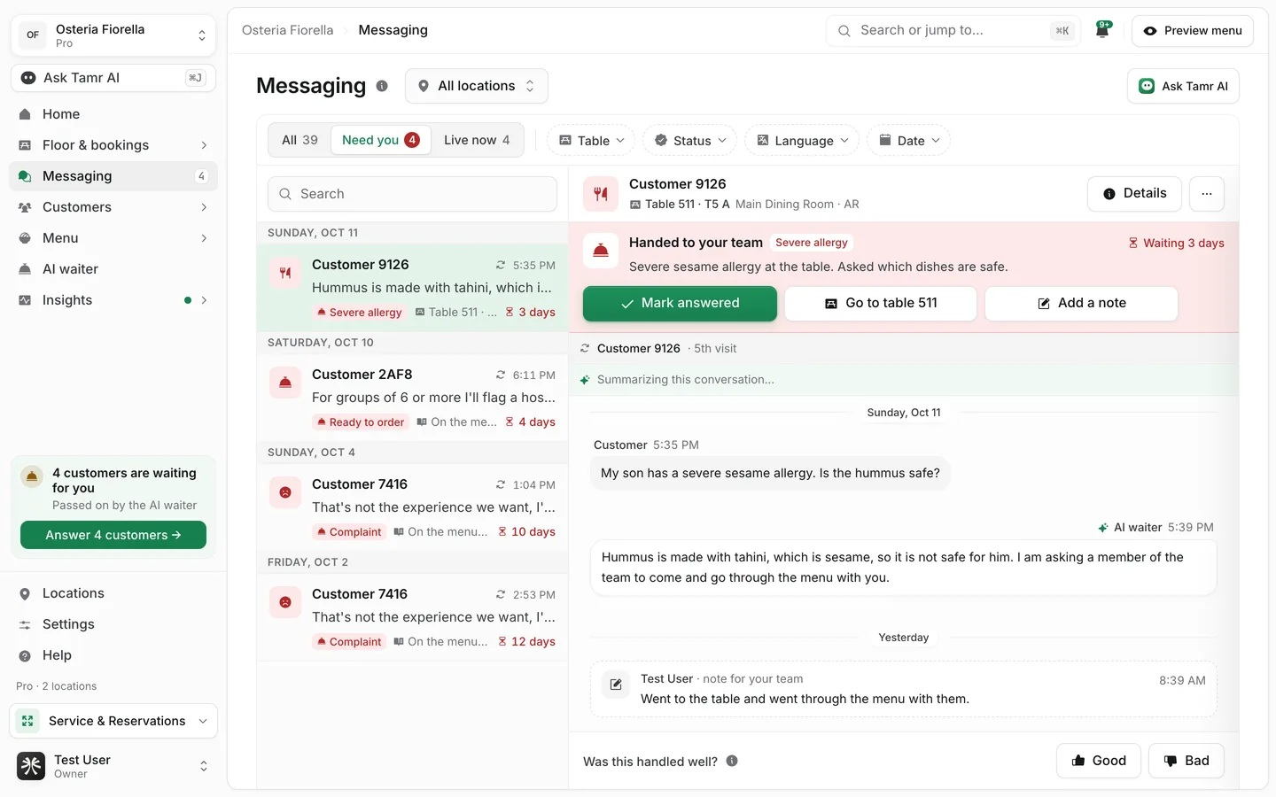
Task: Click the Search or jump to field
Action: click(953, 30)
